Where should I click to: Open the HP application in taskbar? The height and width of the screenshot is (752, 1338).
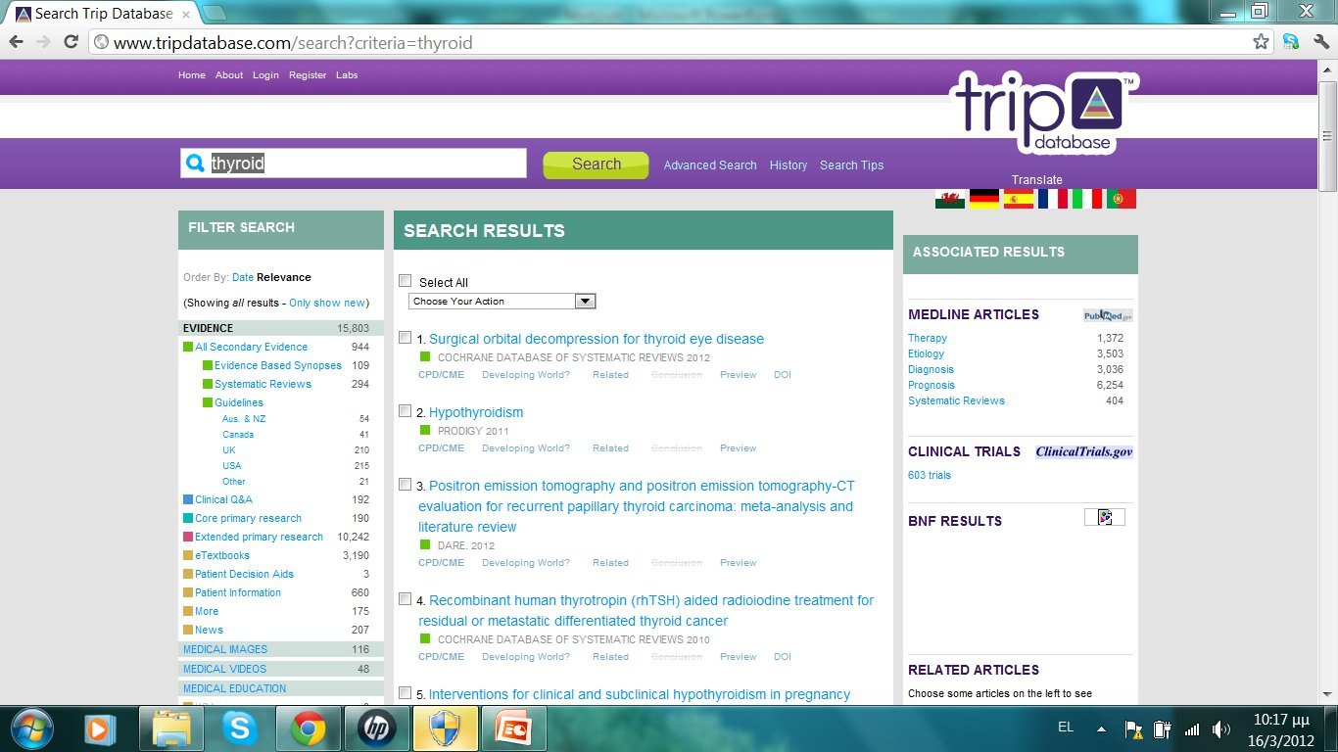[x=377, y=728]
